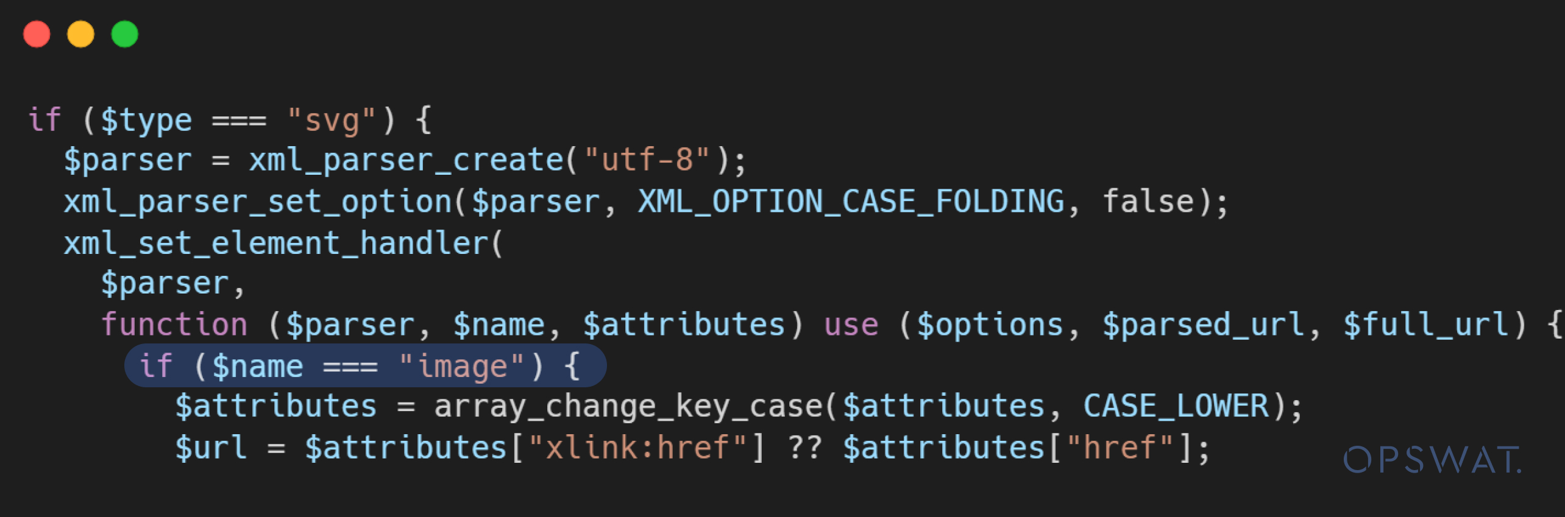Click the "svg" string literal
The width and height of the screenshot is (1565, 517).
tap(332, 120)
